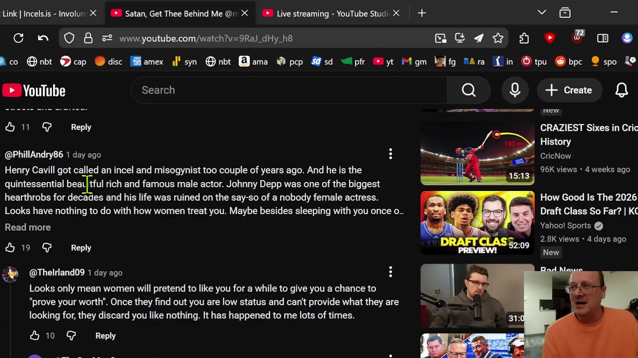
Task: Reply to @TheIrland09's comment
Action: click(105, 336)
